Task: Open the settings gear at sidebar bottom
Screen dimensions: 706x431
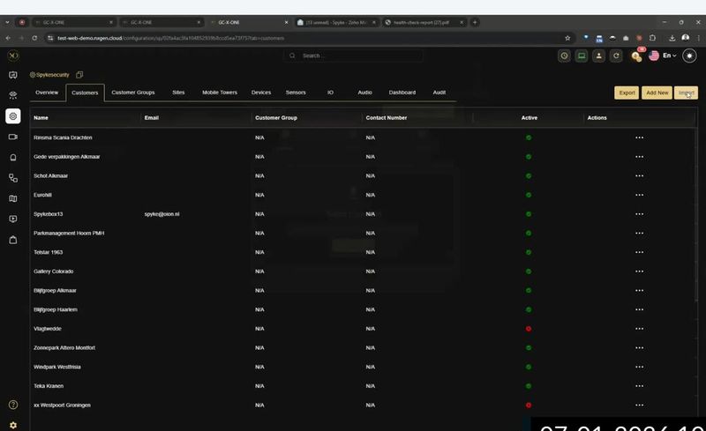Action: (13, 425)
